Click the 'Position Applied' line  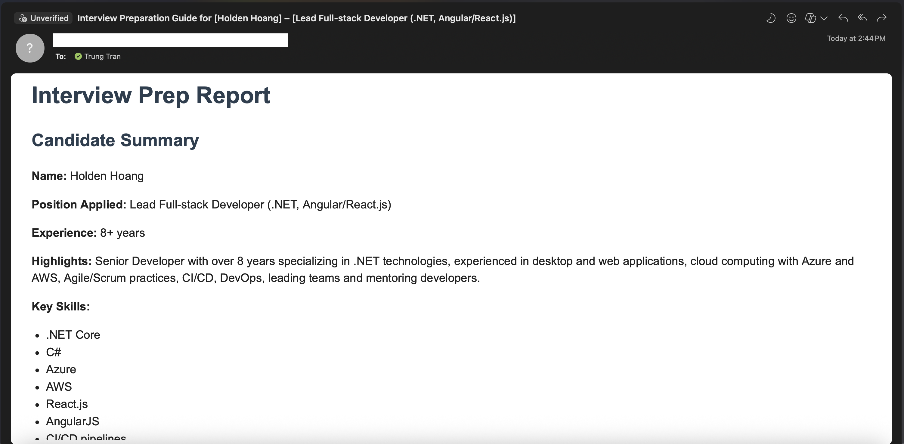click(x=211, y=205)
